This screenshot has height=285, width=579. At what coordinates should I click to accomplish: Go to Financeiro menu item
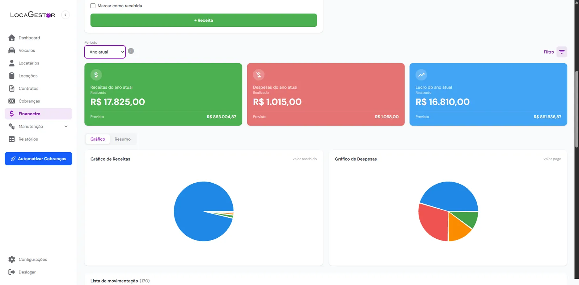point(38,114)
